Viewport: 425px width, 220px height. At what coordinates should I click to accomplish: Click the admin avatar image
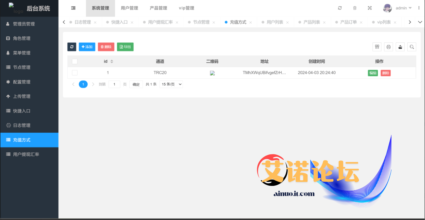[387, 8]
